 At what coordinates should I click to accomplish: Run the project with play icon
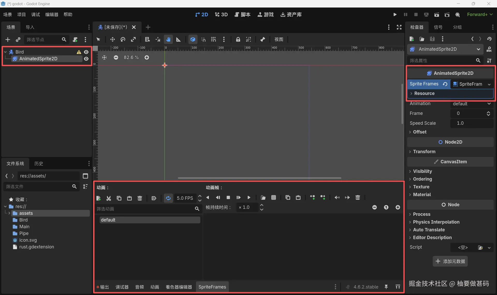[x=395, y=14]
